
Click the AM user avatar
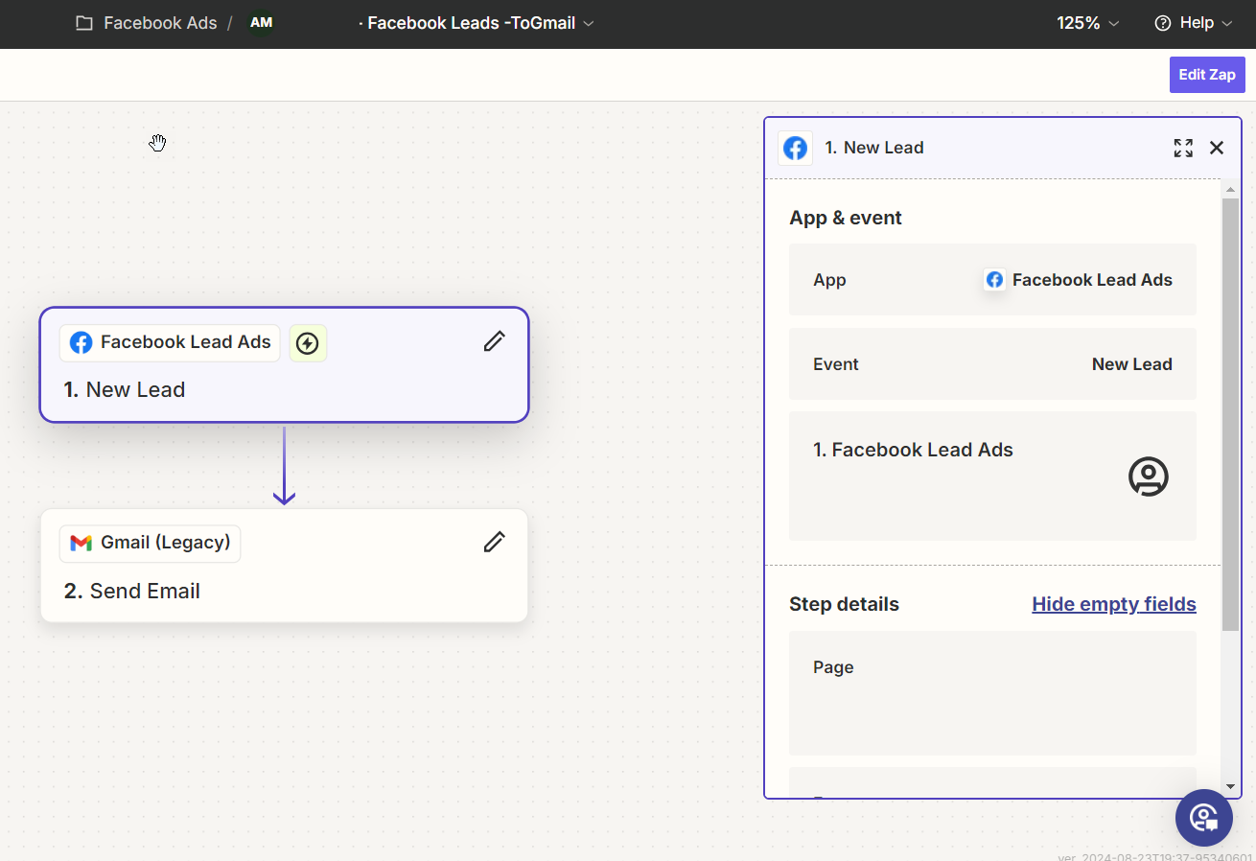coord(261,23)
